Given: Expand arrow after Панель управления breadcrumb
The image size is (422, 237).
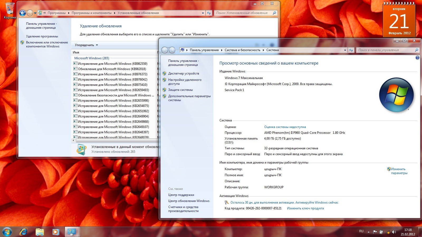Looking at the screenshot, I should pos(222,50).
